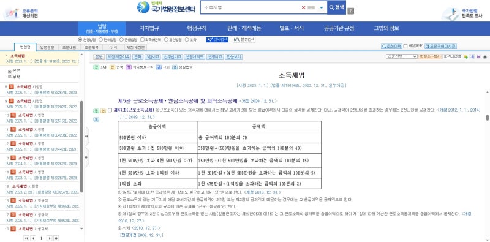Switch to the 법령명 tab
Viewport: 490px width, 242px height.
pyautogui.click(x=25, y=48)
